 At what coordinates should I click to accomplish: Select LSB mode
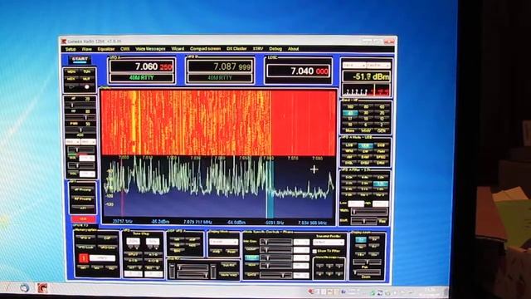pos(349,145)
